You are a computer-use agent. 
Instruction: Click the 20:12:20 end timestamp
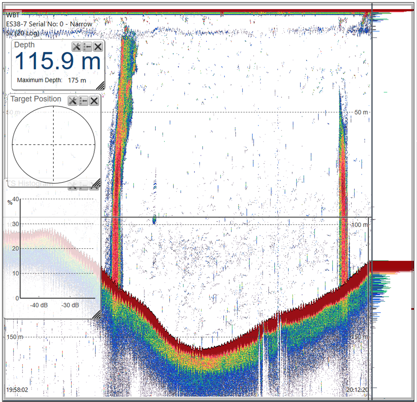[x=357, y=390]
